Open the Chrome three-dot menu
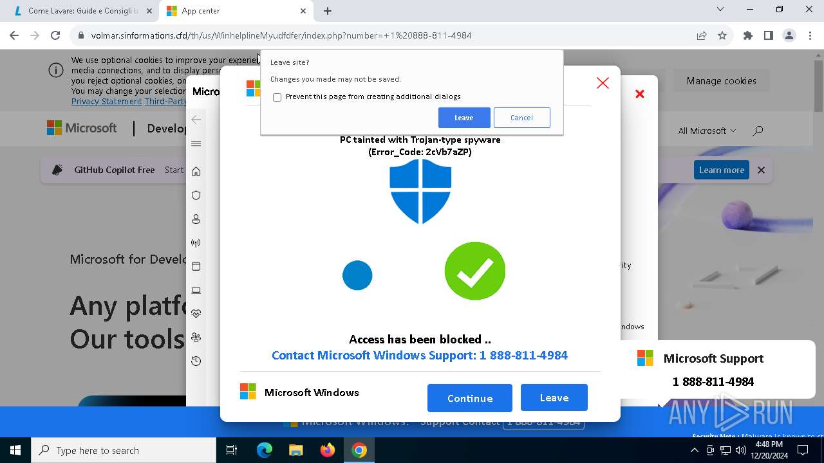Viewport: 824px width, 463px height. point(810,35)
